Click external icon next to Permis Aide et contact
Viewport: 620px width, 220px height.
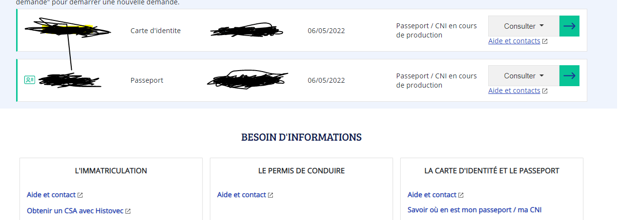click(270, 195)
